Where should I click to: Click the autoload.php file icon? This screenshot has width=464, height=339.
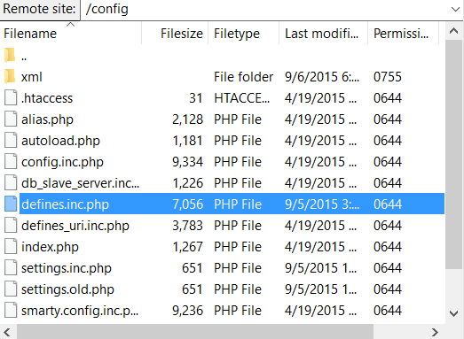pyautogui.click(x=11, y=141)
